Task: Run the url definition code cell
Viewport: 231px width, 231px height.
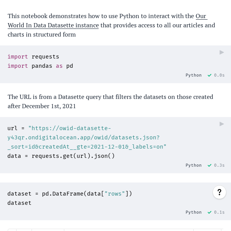Action: 222,124
